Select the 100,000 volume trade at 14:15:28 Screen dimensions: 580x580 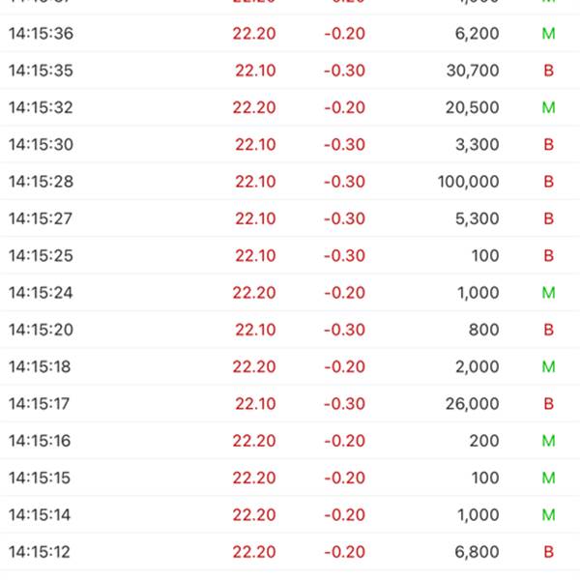[290, 182]
